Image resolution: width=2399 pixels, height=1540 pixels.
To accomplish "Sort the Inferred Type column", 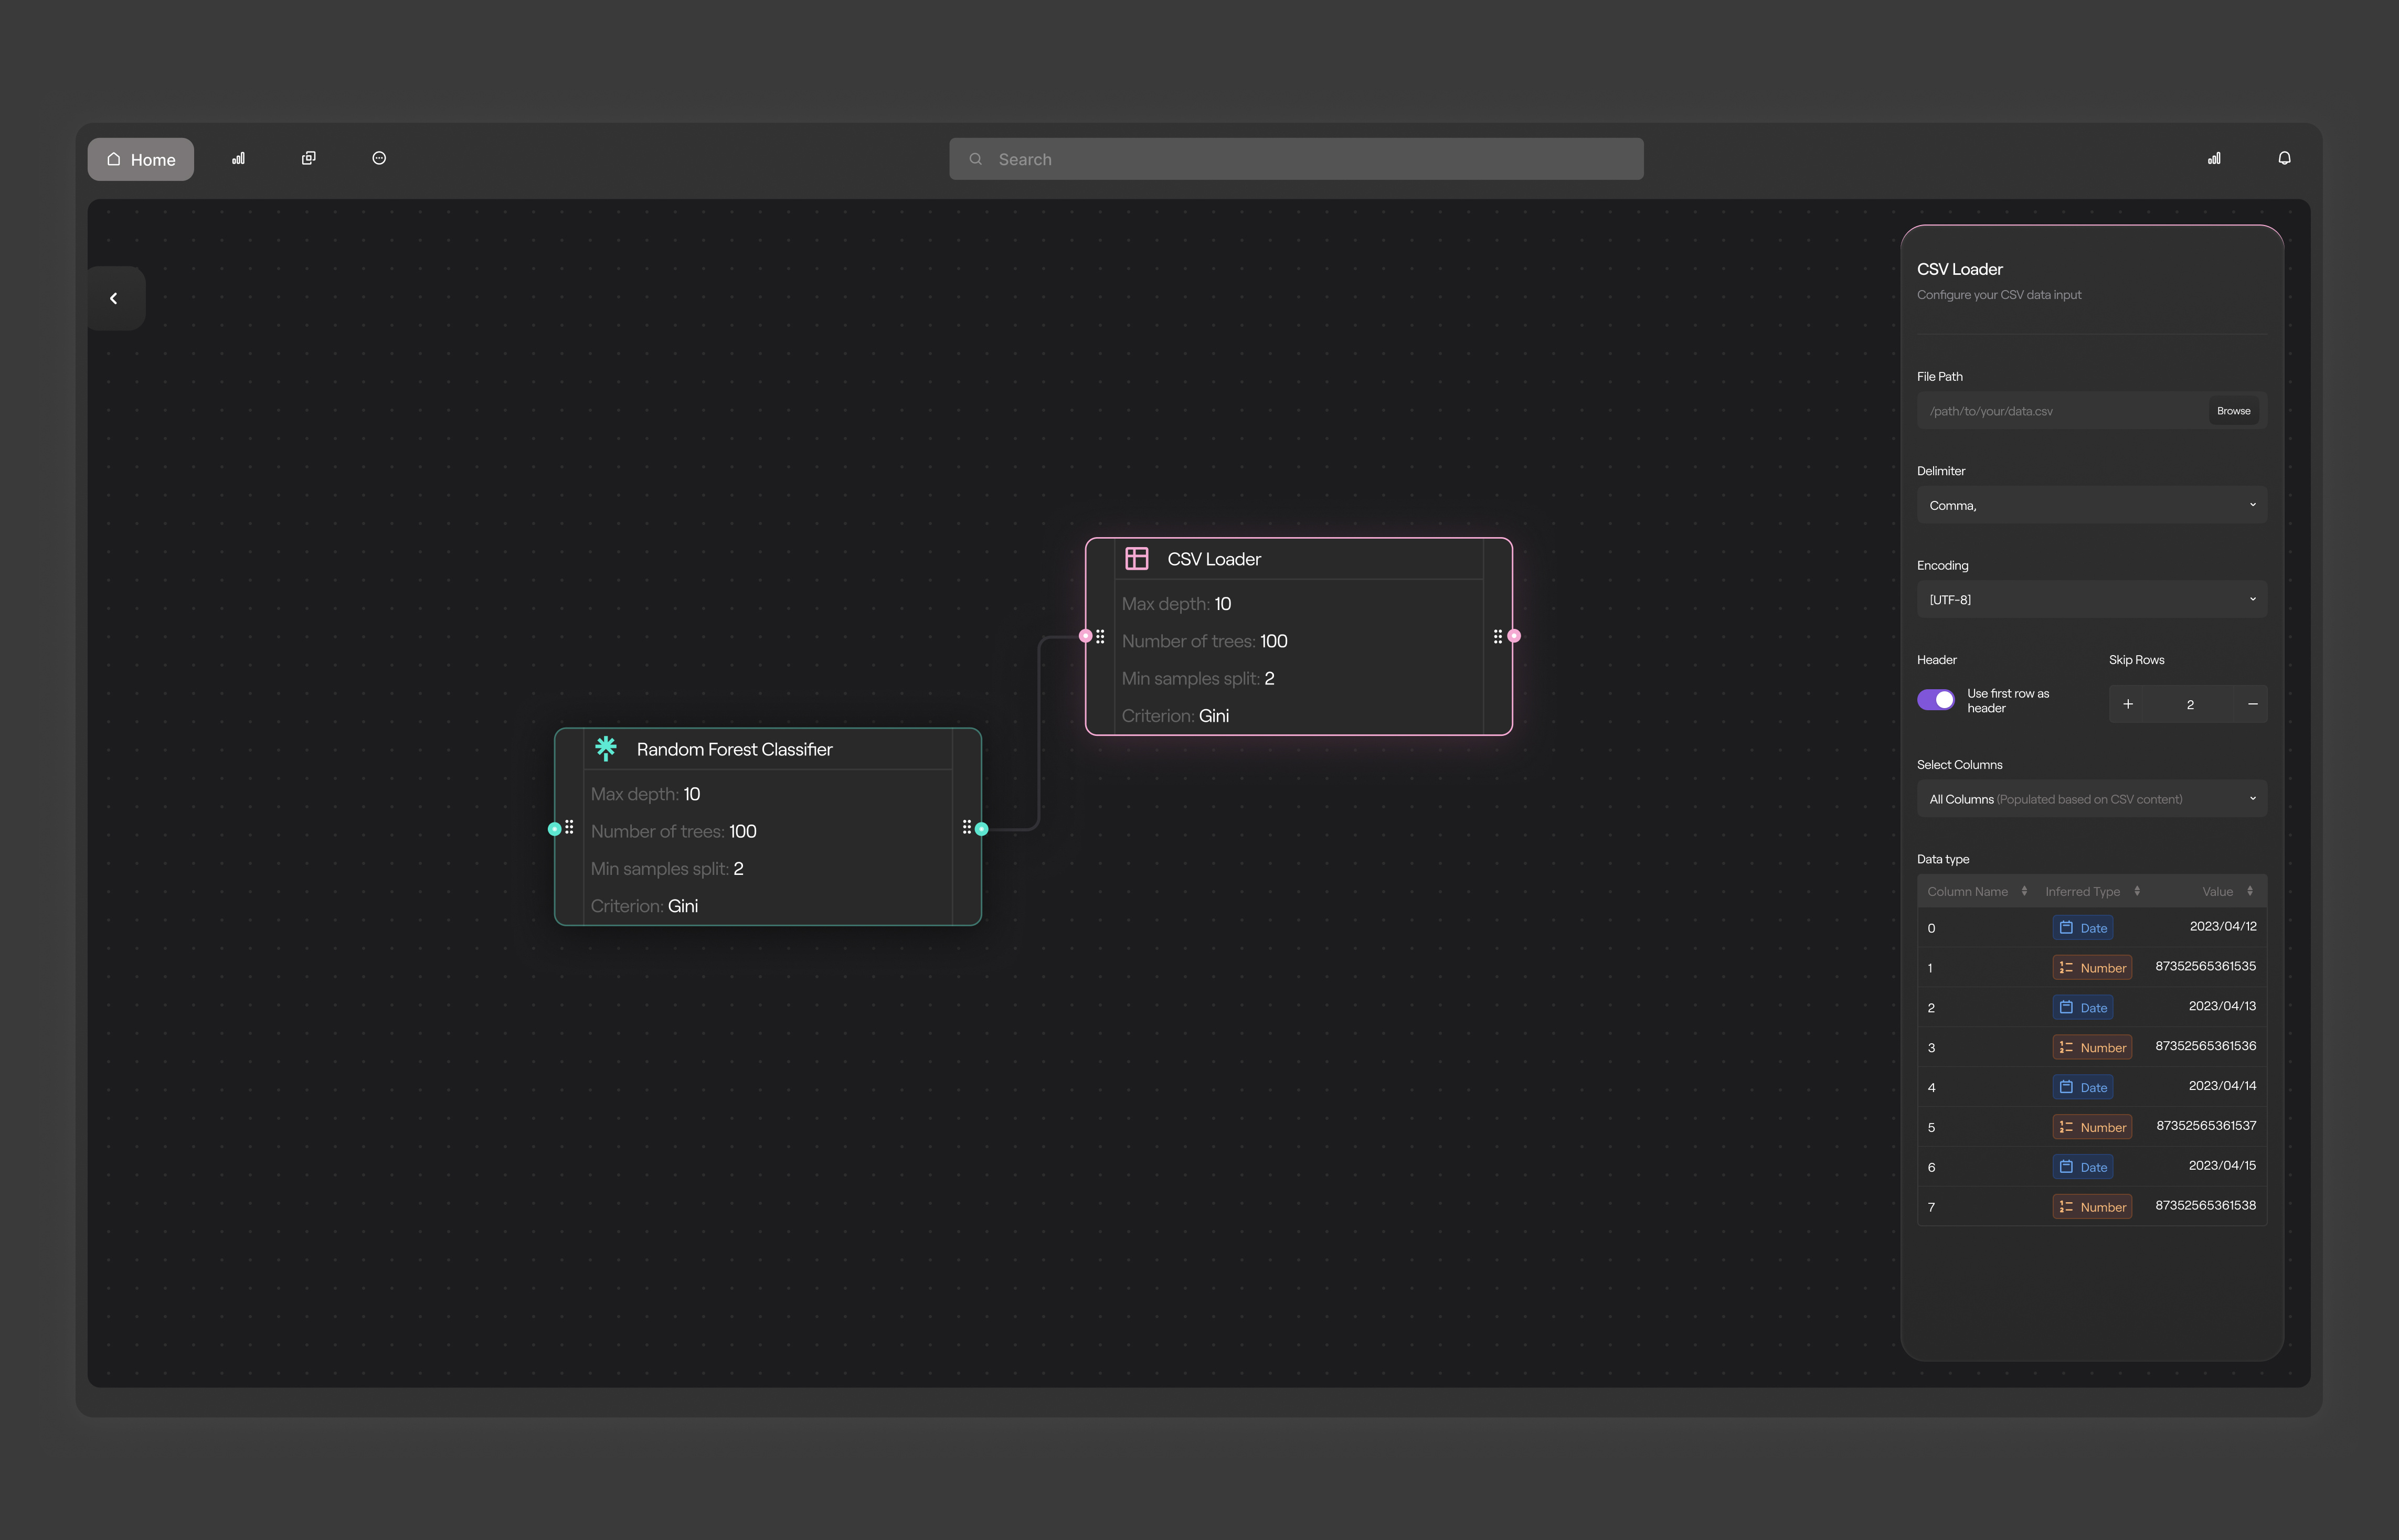I will (2138, 890).
